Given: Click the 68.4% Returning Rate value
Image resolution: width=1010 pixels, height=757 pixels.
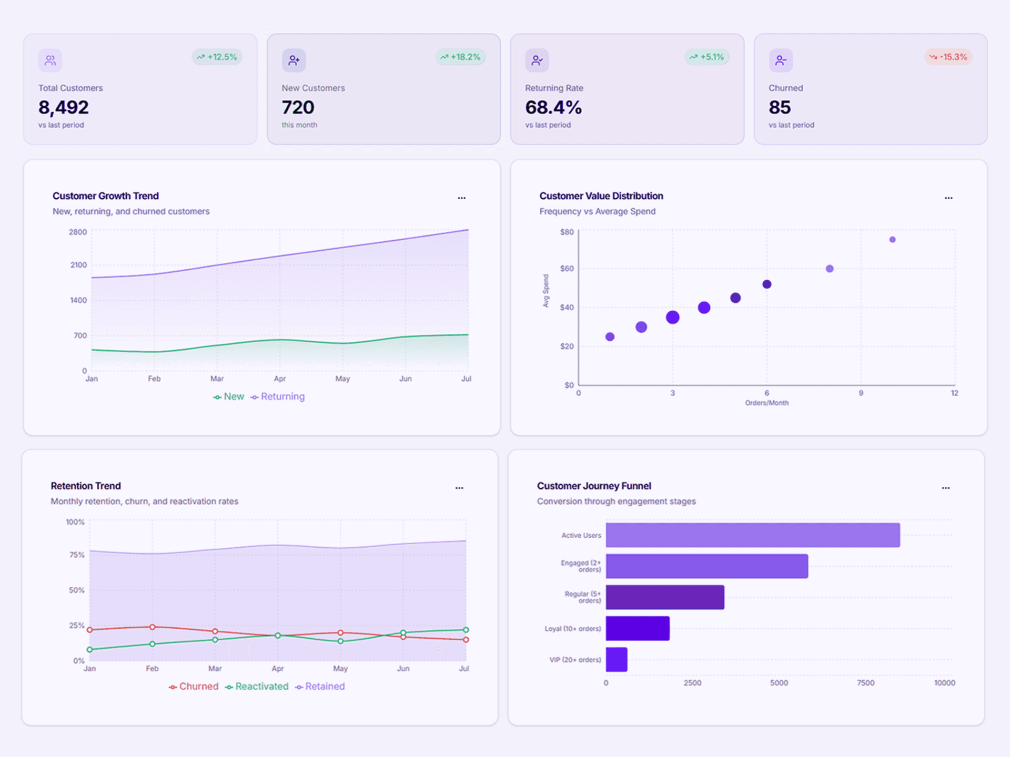Looking at the screenshot, I should pos(554,108).
